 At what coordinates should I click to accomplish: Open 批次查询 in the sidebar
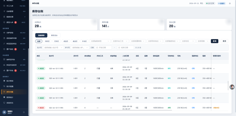[14, 81]
